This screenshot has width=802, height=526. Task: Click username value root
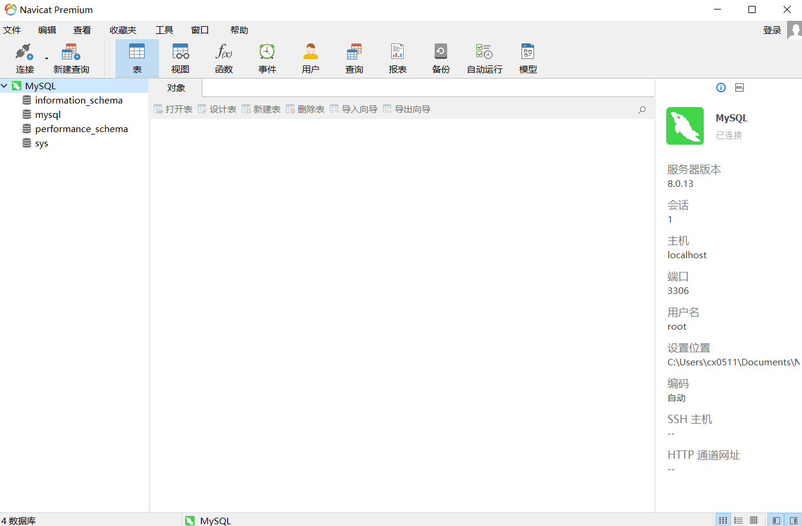pos(677,327)
